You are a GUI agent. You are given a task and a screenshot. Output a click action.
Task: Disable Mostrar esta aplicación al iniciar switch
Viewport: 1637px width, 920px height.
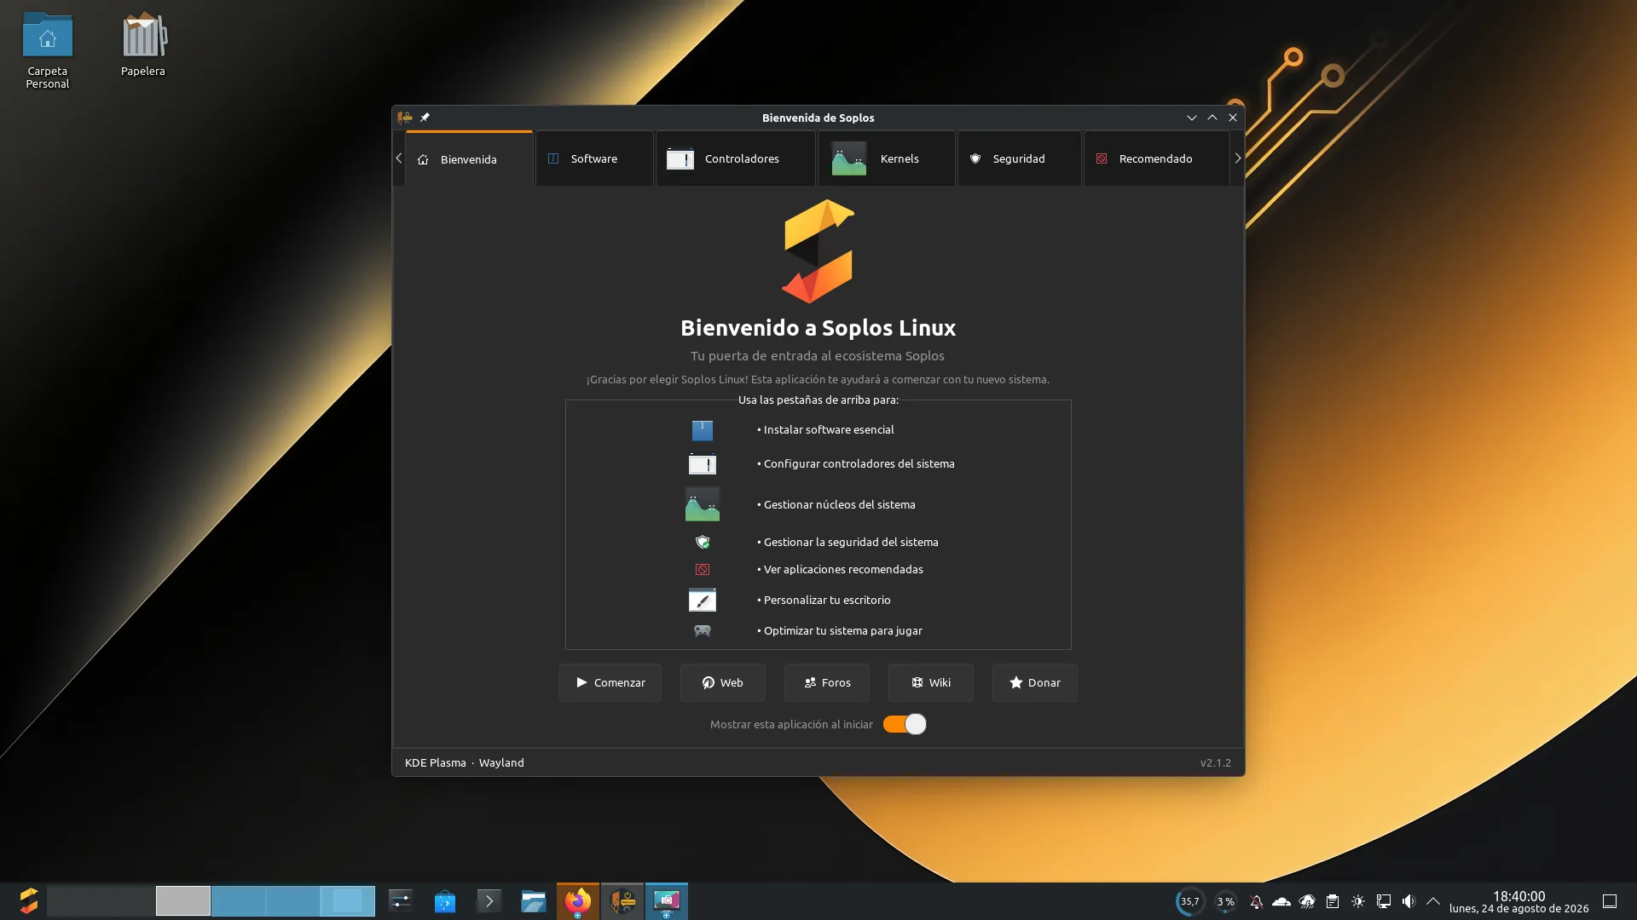coord(905,724)
